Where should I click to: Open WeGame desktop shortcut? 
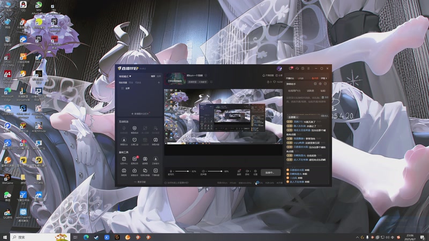(8, 179)
